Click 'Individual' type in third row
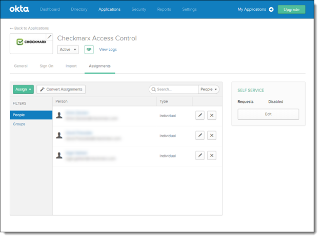 tap(168, 156)
